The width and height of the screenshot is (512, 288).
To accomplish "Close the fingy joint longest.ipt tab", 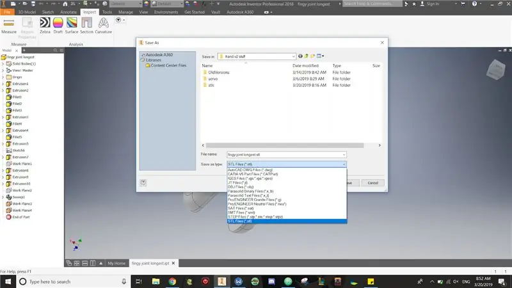I will tap(173, 263).
